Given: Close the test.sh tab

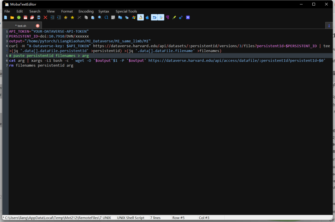Looking at the screenshot, I should 38,26.
